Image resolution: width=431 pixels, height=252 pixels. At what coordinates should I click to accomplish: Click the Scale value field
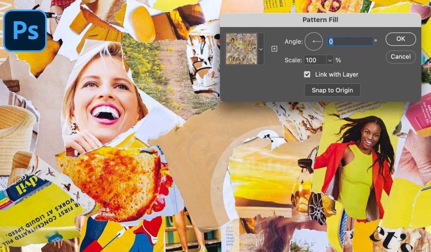click(315, 60)
